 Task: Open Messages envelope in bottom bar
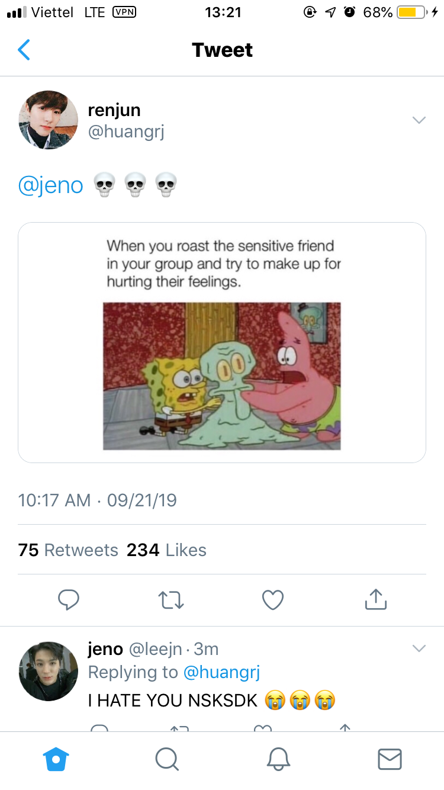click(390, 759)
